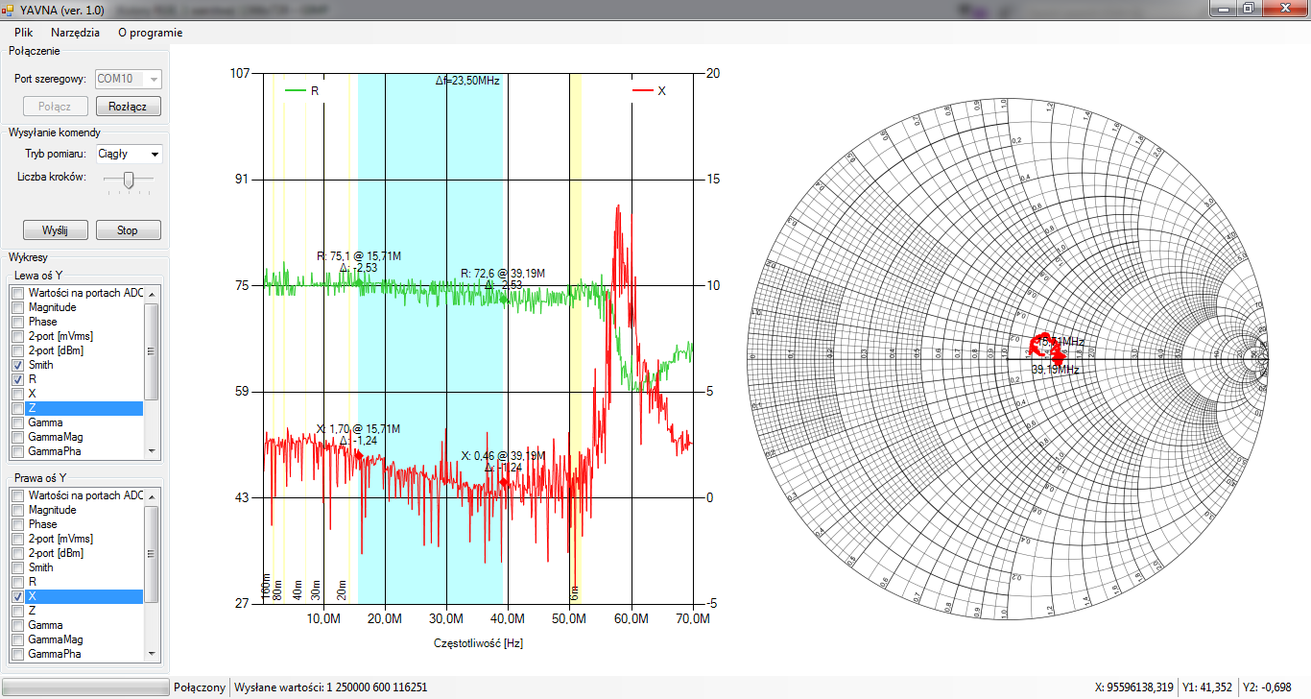The image size is (1311, 699).
Task: Open the Plik menu
Action: (23, 33)
